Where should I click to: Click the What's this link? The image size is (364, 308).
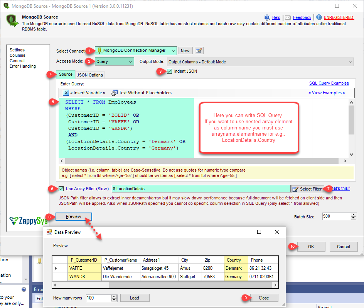pos(340,189)
